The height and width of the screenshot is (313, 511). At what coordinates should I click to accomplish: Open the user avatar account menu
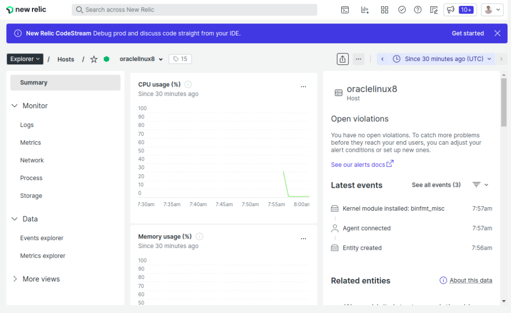(492, 10)
